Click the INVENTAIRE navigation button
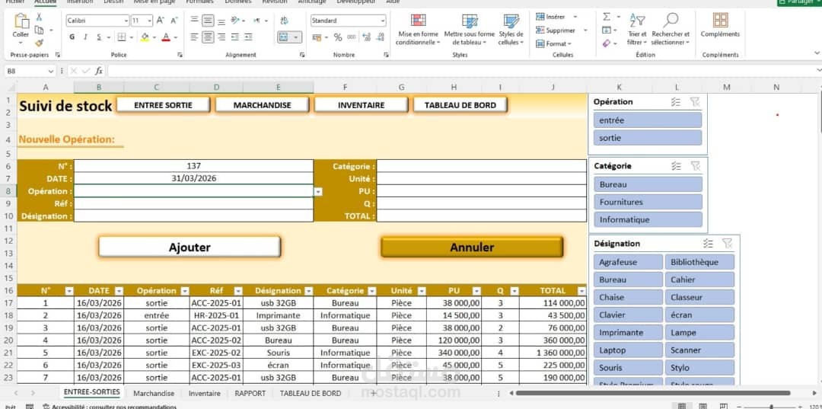This screenshot has width=822, height=409. (x=362, y=105)
